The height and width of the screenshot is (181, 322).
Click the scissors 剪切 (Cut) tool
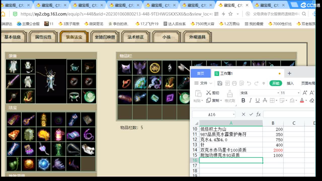tap(213, 93)
